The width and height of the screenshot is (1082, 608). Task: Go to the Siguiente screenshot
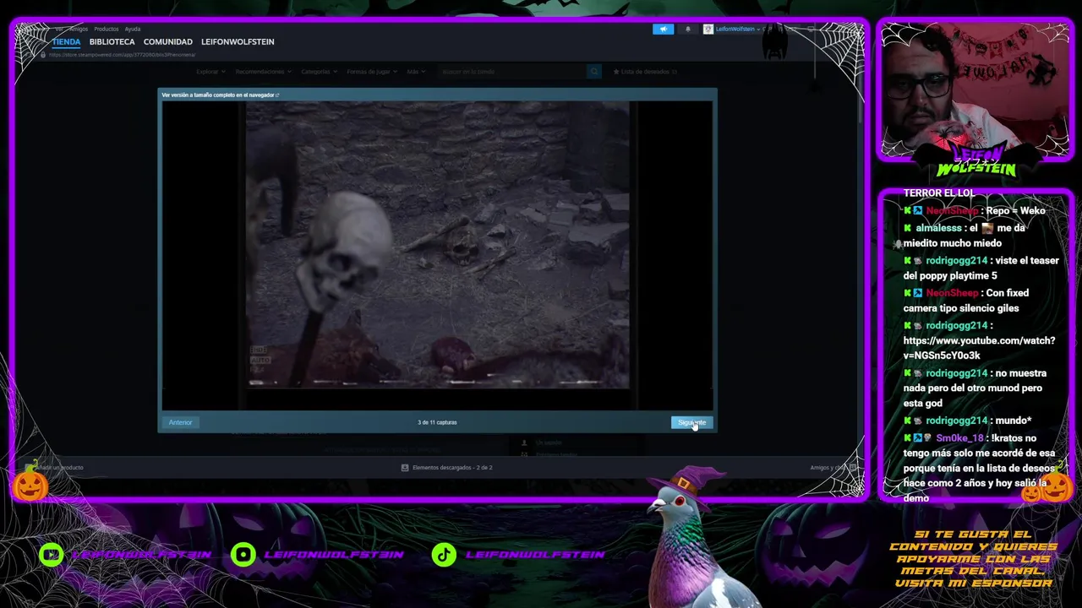691,422
